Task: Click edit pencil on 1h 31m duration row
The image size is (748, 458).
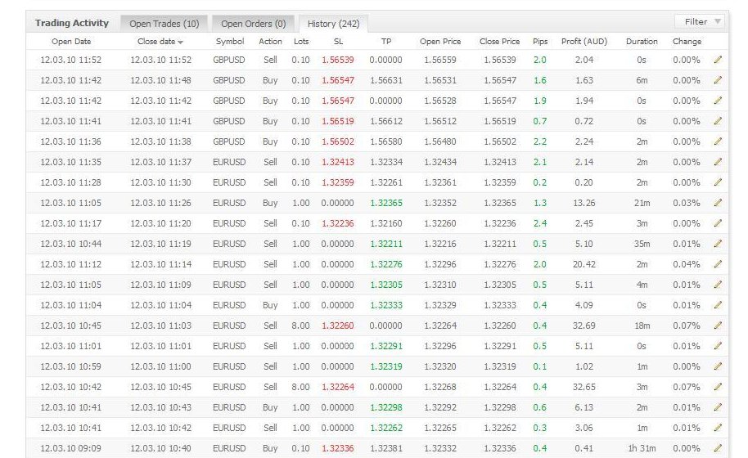Action: tap(718, 448)
